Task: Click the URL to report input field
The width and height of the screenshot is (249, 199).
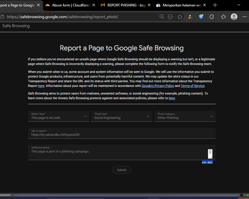Action: coord(122,133)
